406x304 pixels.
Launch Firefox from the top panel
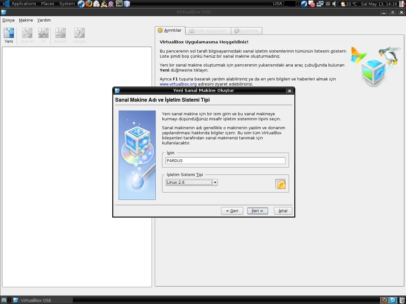[x=89, y=4]
